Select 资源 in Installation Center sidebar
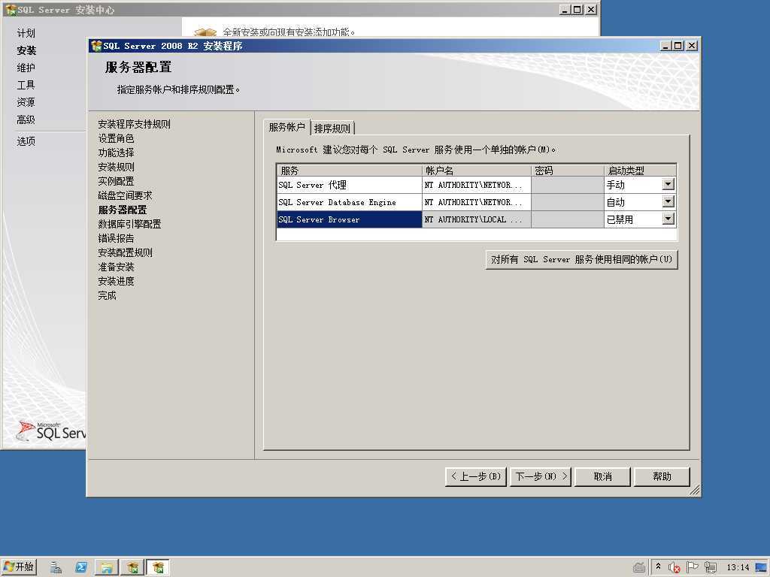This screenshot has height=577, width=770. tap(26, 102)
